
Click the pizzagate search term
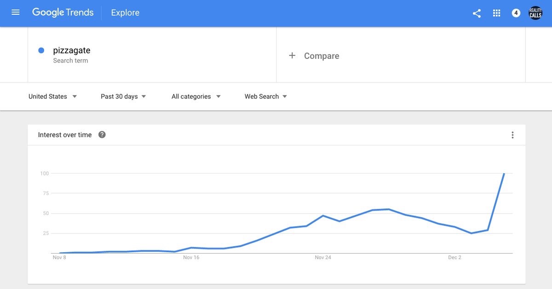[x=72, y=51]
